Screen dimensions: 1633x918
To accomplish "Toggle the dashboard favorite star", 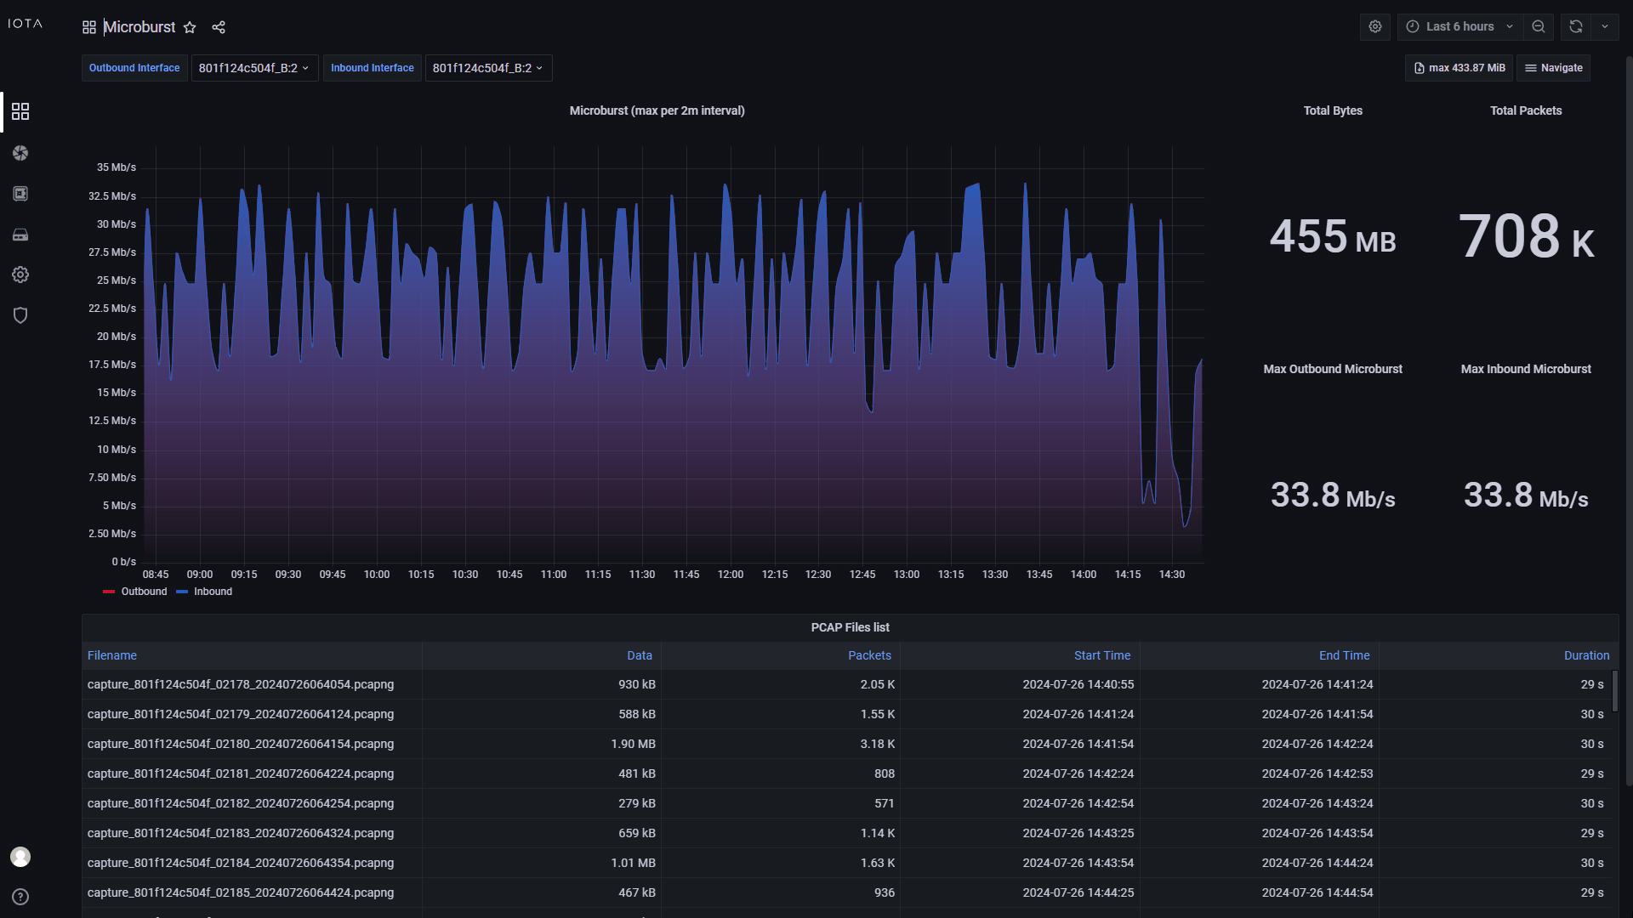I will pos(189,27).
